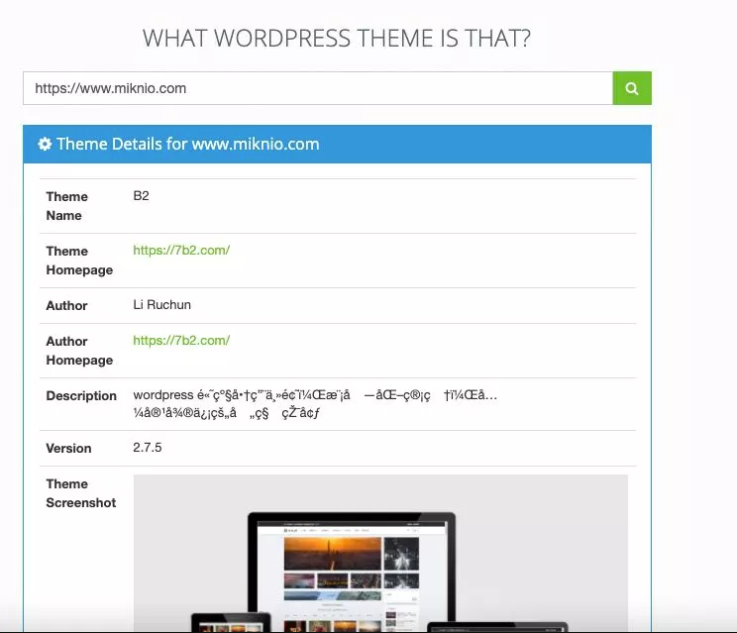The height and width of the screenshot is (633, 737).
Task: Click the "Version" row label
Action: (68, 449)
